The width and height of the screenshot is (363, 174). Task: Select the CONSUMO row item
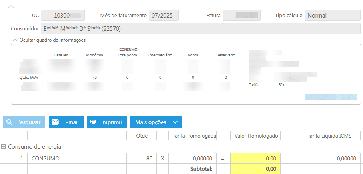(x=46, y=158)
